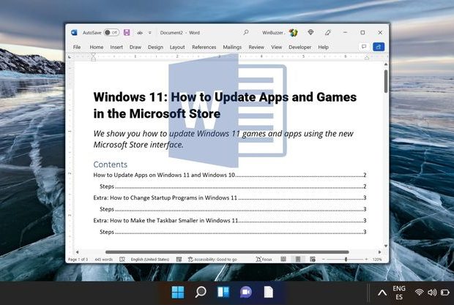Open the search magnifier in title bar
This screenshot has width=454, height=305.
[x=246, y=32]
